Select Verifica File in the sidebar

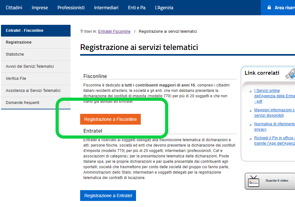[x=36, y=79]
